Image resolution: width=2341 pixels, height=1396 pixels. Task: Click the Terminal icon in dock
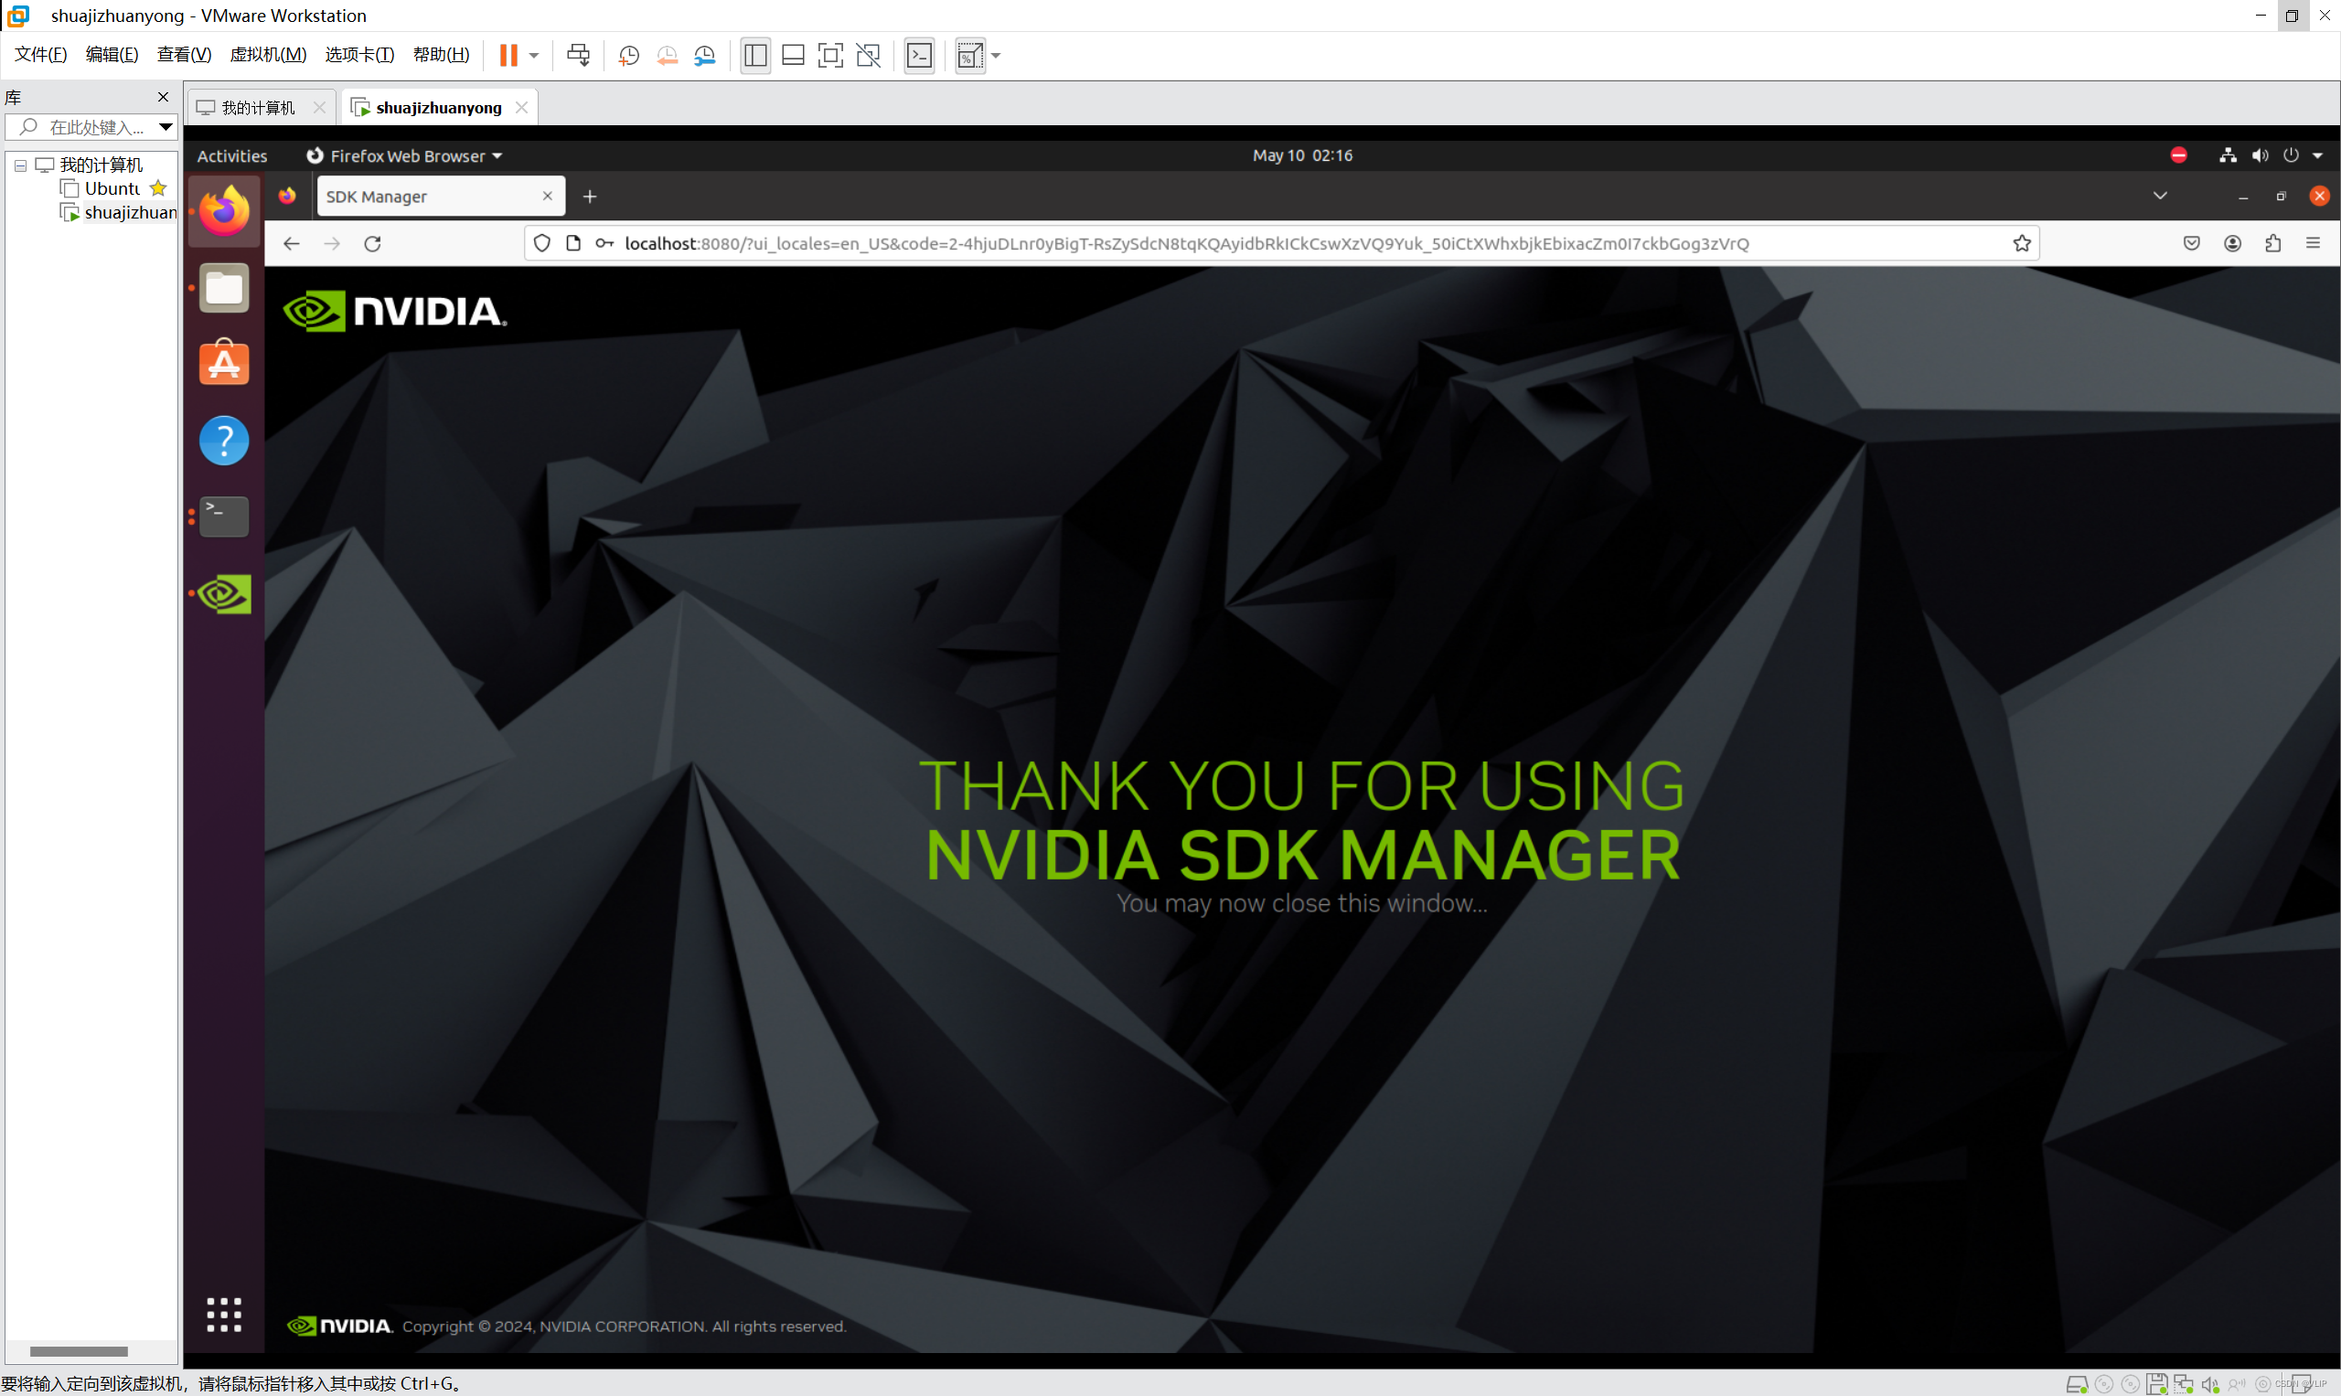pyautogui.click(x=224, y=517)
